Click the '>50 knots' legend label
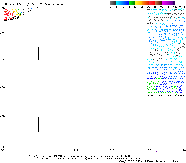The image size is (186, 163). click(x=179, y=7)
